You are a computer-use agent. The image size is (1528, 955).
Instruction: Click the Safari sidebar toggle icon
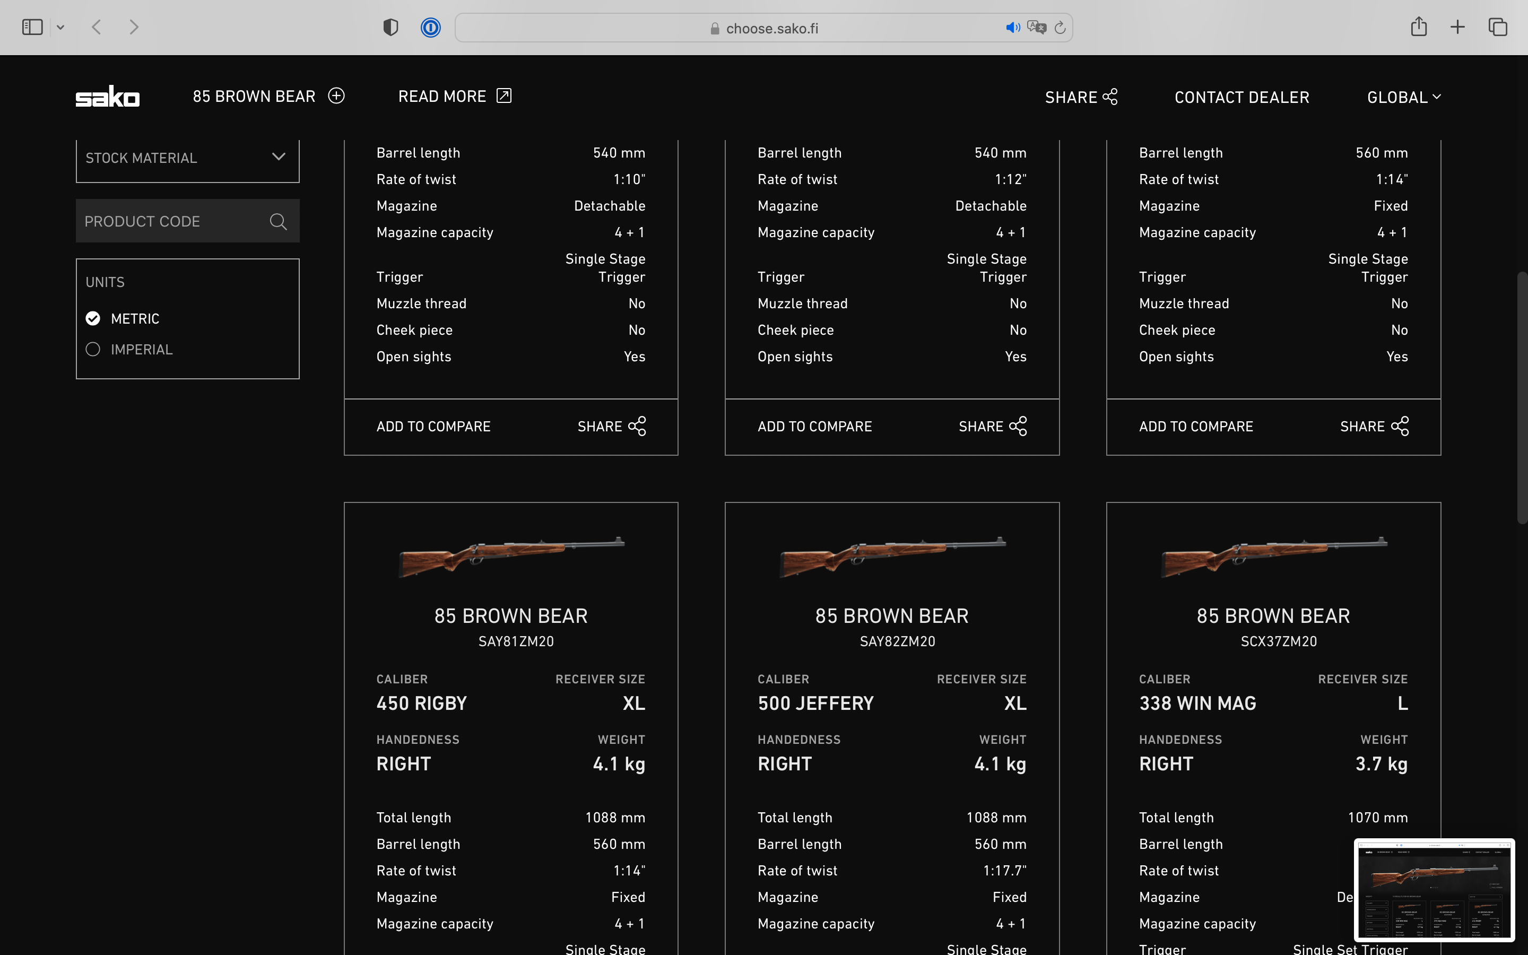32,27
